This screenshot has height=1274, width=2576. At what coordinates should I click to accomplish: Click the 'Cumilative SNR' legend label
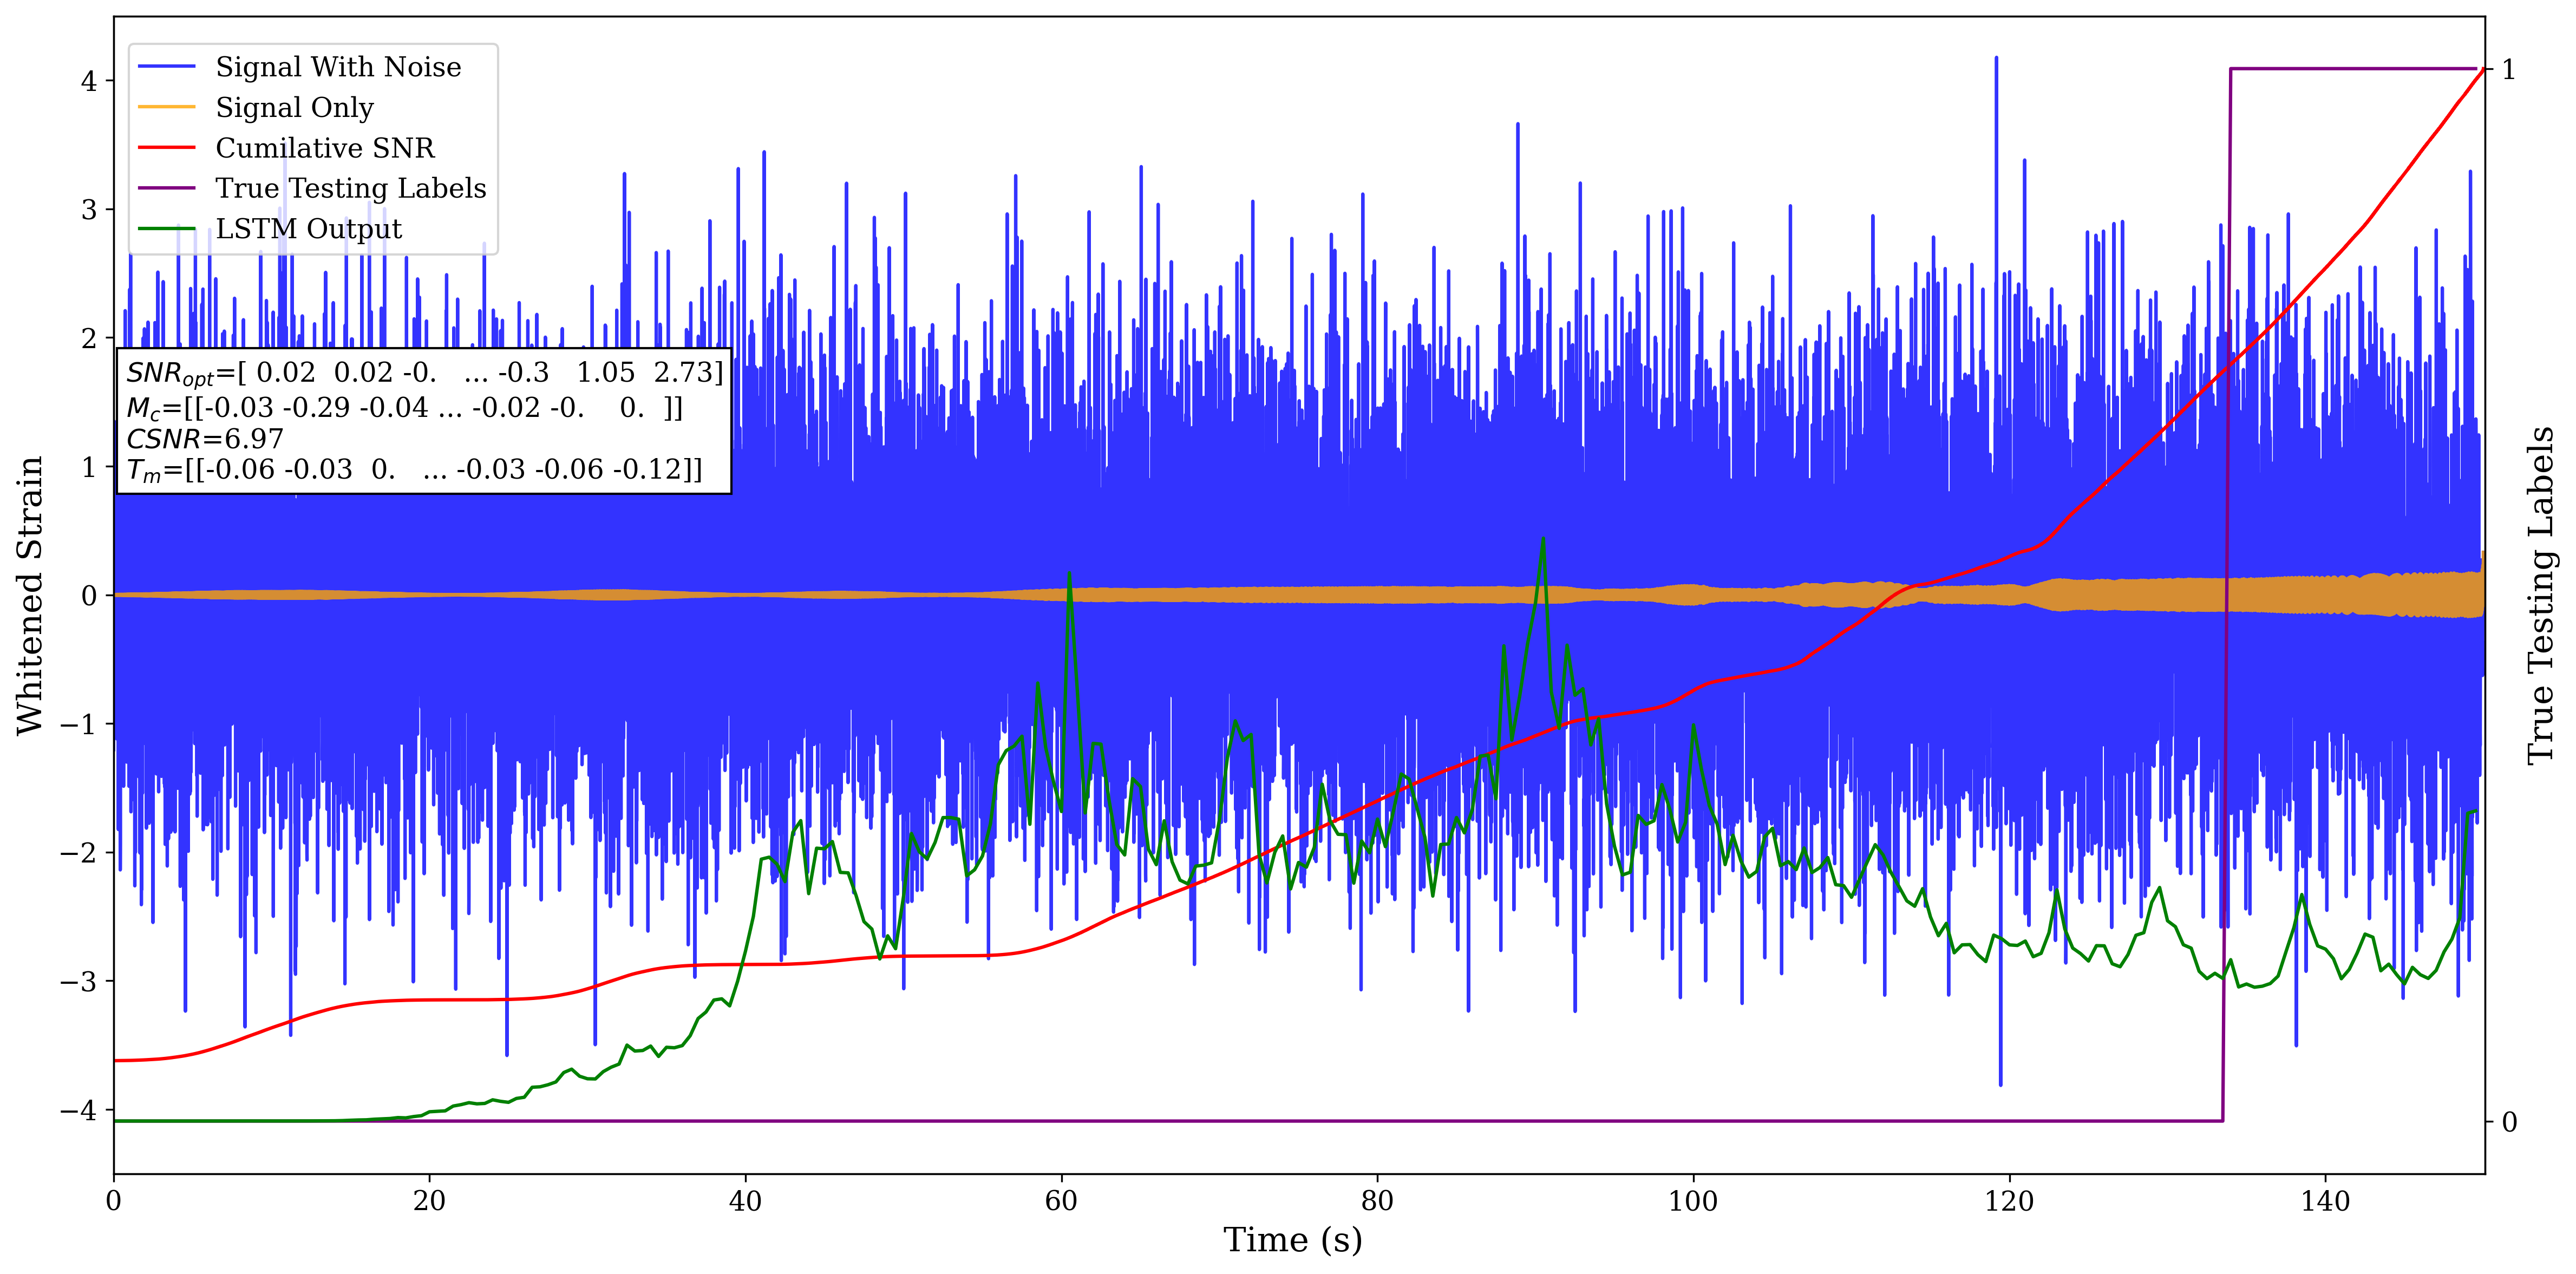click(325, 148)
